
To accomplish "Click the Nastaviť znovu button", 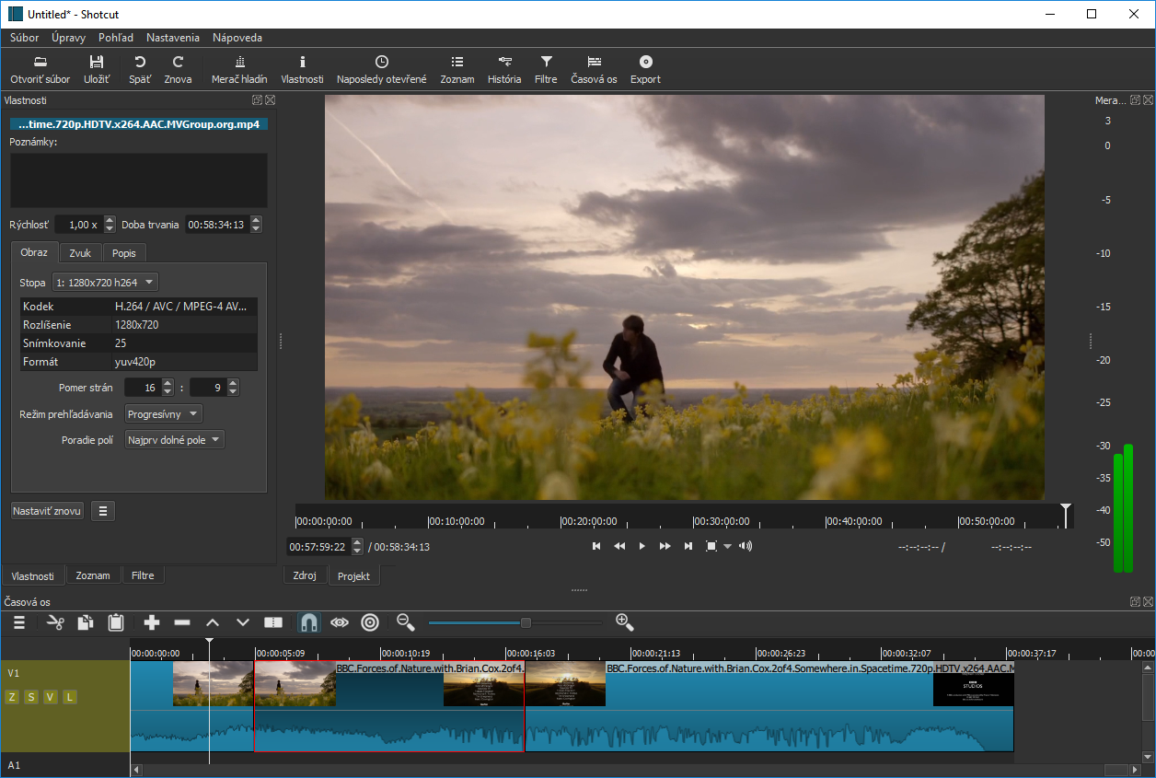I will pos(47,511).
